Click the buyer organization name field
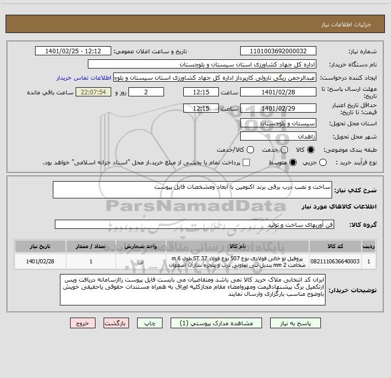 [x=202, y=64]
